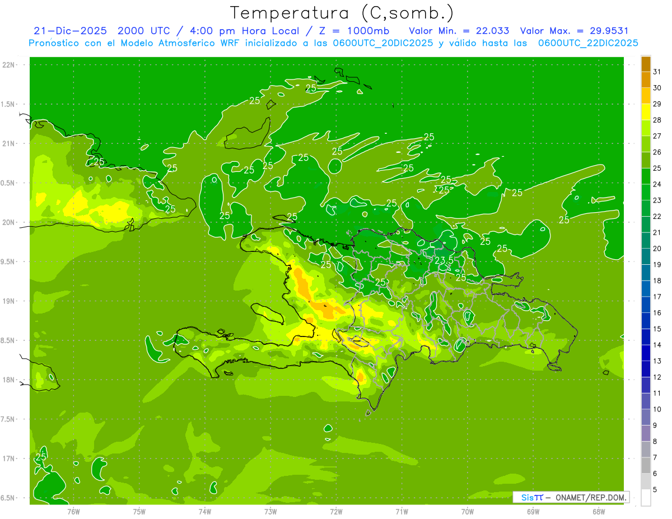Select the '0600UTC_22DIC2025' valid-until time
This screenshot has height=519, width=672.
tap(589, 43)
